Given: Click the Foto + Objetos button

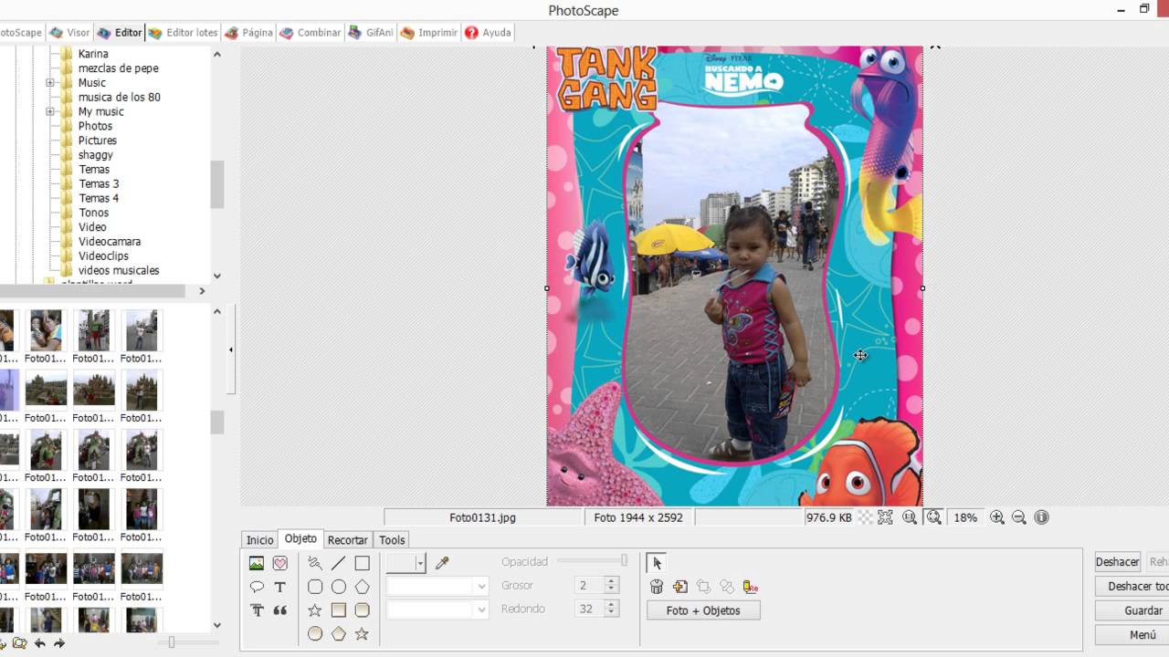Looking at the screenshot, I should coord(703,610).
